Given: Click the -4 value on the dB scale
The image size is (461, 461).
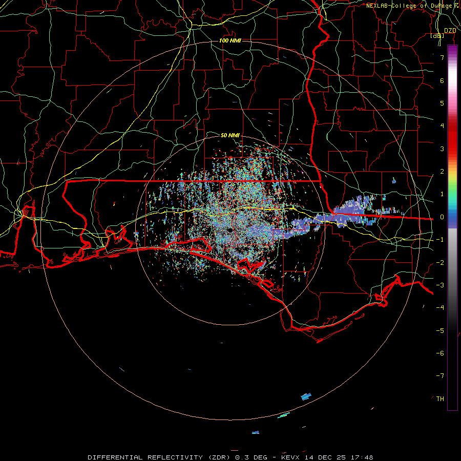Looking at the screenshot, I should coord(440,308).
